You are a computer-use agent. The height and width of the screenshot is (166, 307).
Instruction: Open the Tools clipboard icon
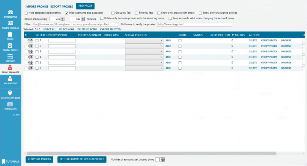click(x=10, y=34)
